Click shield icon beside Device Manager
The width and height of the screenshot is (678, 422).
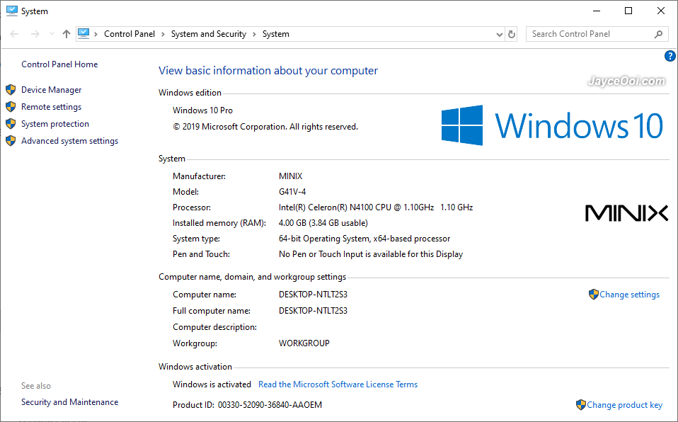11,90
